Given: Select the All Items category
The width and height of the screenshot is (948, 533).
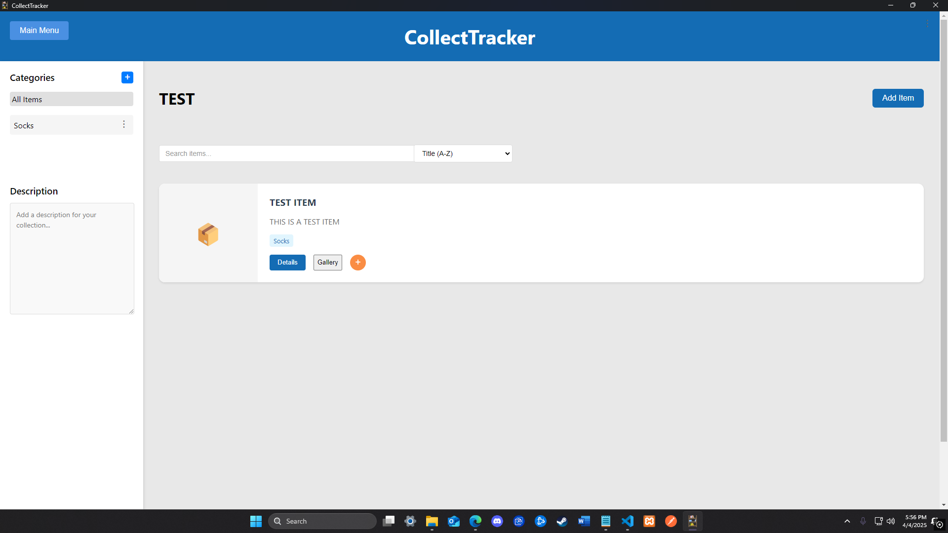Looking at the screenshot, I should tap(72, 99).
